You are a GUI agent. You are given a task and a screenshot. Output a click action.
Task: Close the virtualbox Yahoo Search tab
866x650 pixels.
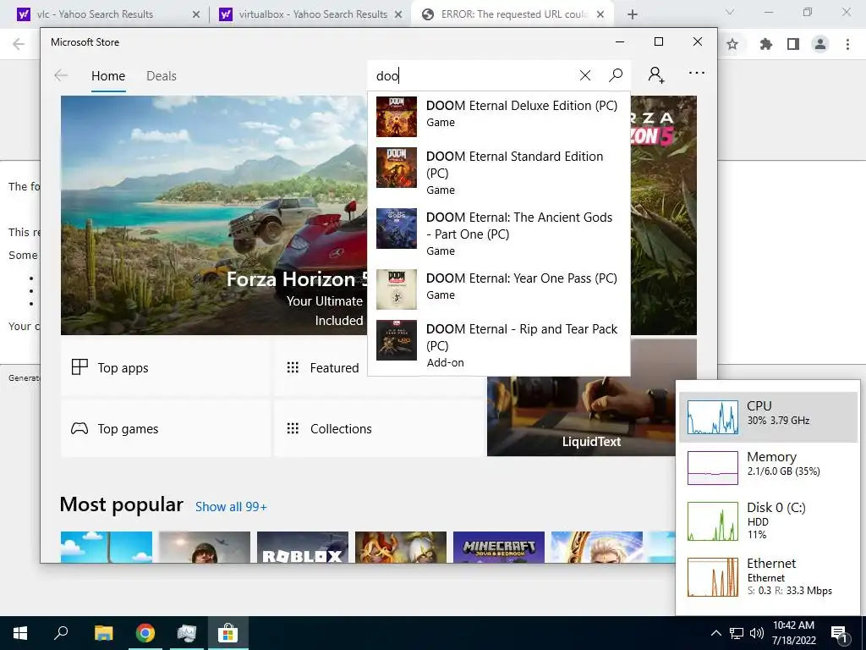(x=398, y=15)
